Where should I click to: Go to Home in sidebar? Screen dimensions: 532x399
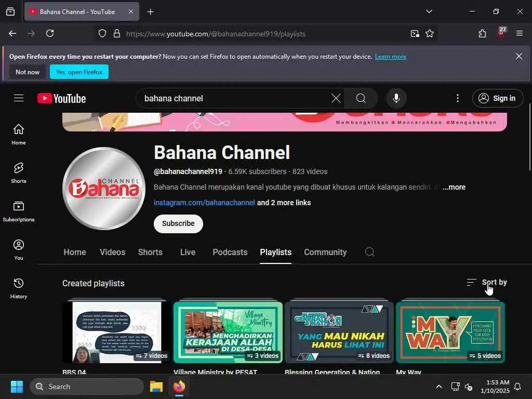[19, 135]
